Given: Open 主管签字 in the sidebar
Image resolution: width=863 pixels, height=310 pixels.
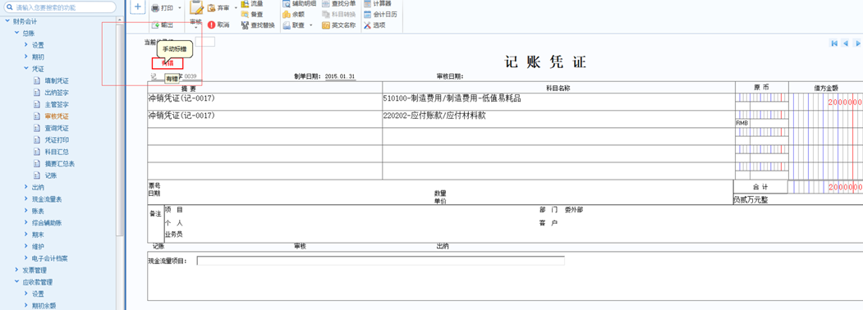Looking at the screenshot, I should click(57, 104).
